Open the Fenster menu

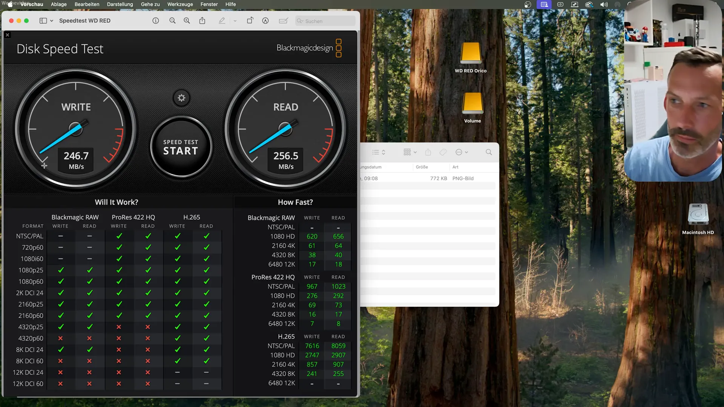pyautogui.click(x=209, y=4)
